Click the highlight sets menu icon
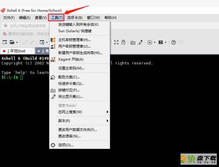 (53, 97)
